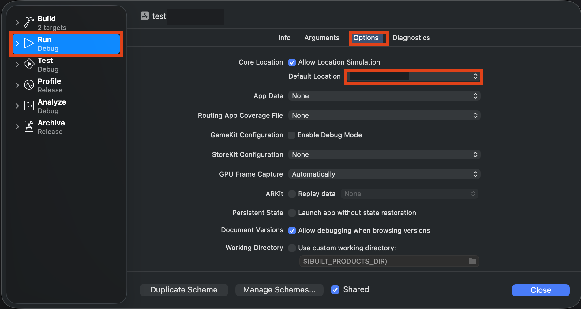This screenshot has width=581, height=309.
Task: Expand the Run action chevron
Action: [x=17, y=43]
